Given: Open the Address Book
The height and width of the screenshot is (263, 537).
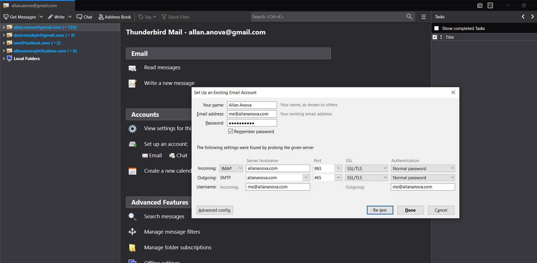Looking at the screenshot, I should tap(114, 17).
